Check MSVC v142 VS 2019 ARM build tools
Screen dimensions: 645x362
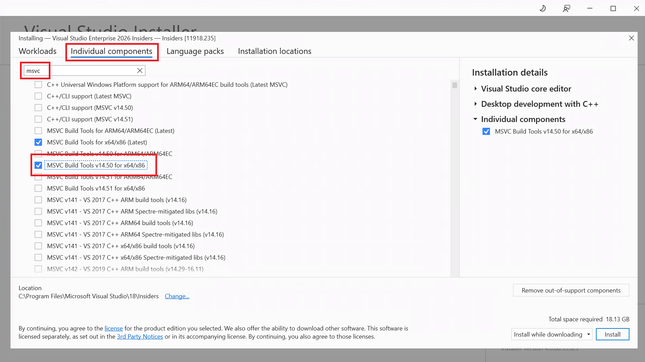click(x=38, y=269)
